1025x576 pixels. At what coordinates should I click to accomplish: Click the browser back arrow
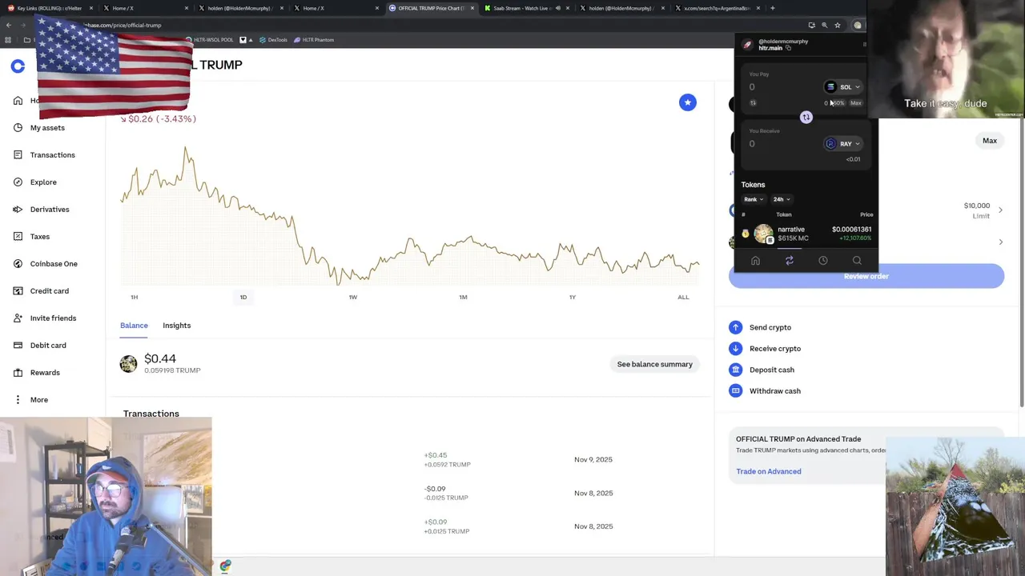click(x=8, y=26)
